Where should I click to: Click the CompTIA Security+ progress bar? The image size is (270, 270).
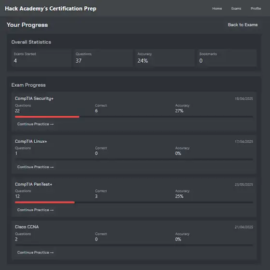[x=134, y=117]
